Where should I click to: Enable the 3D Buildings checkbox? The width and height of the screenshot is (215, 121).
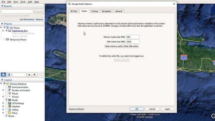pyautogui.click(x=6, y=103)
